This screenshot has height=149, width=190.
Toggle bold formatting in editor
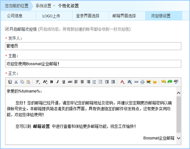pyautogui.click(x=52, y=82)
